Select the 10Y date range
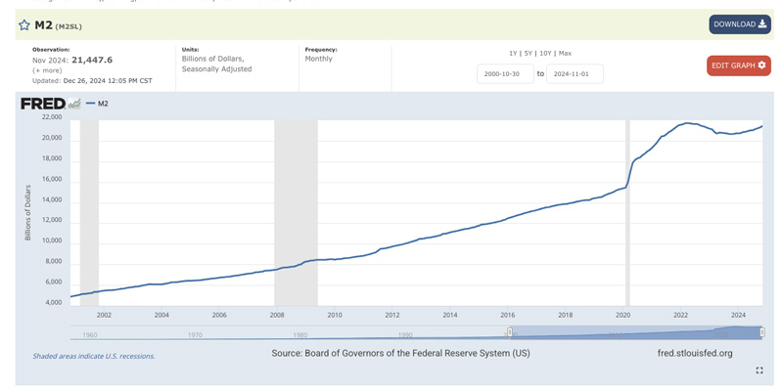This screenshot has height=391, width=783. (x=546, y=54)
